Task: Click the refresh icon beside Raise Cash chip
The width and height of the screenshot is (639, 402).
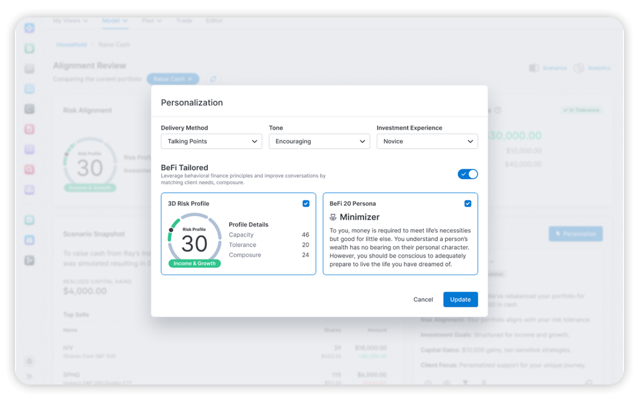Action: click(213, 79)
